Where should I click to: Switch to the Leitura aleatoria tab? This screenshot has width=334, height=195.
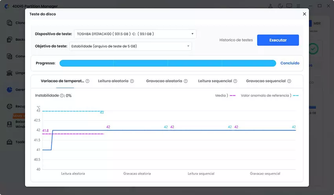pos(113,81)
